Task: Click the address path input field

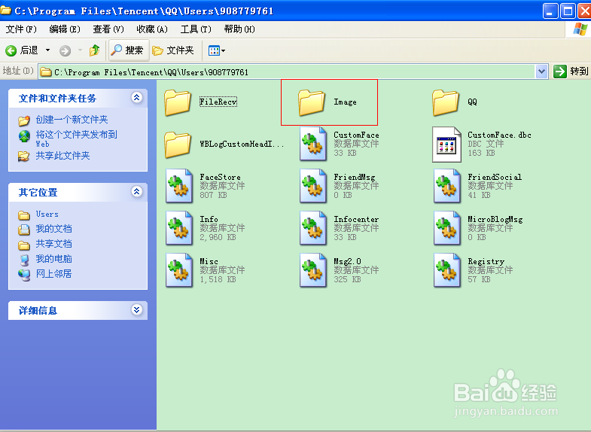Action: click(287, 71)
